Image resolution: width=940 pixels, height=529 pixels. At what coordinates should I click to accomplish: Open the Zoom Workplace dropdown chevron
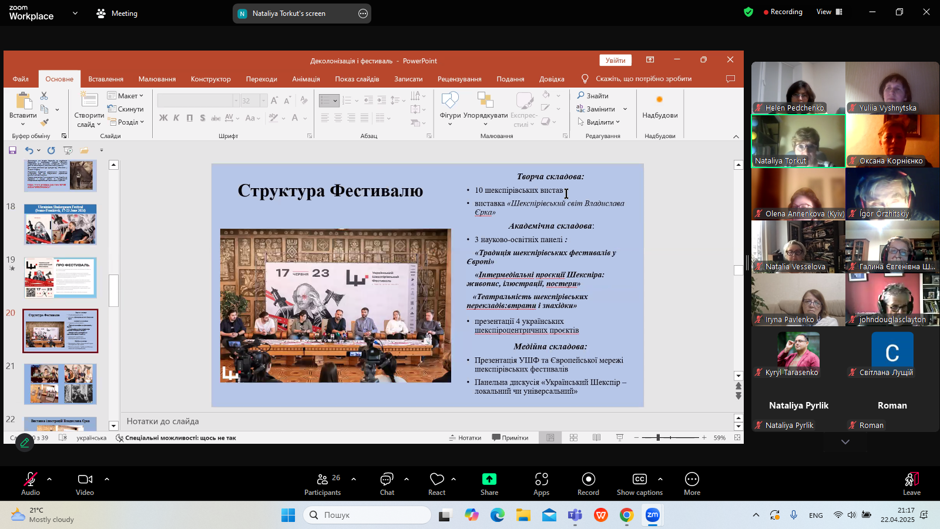coord(75,13)
